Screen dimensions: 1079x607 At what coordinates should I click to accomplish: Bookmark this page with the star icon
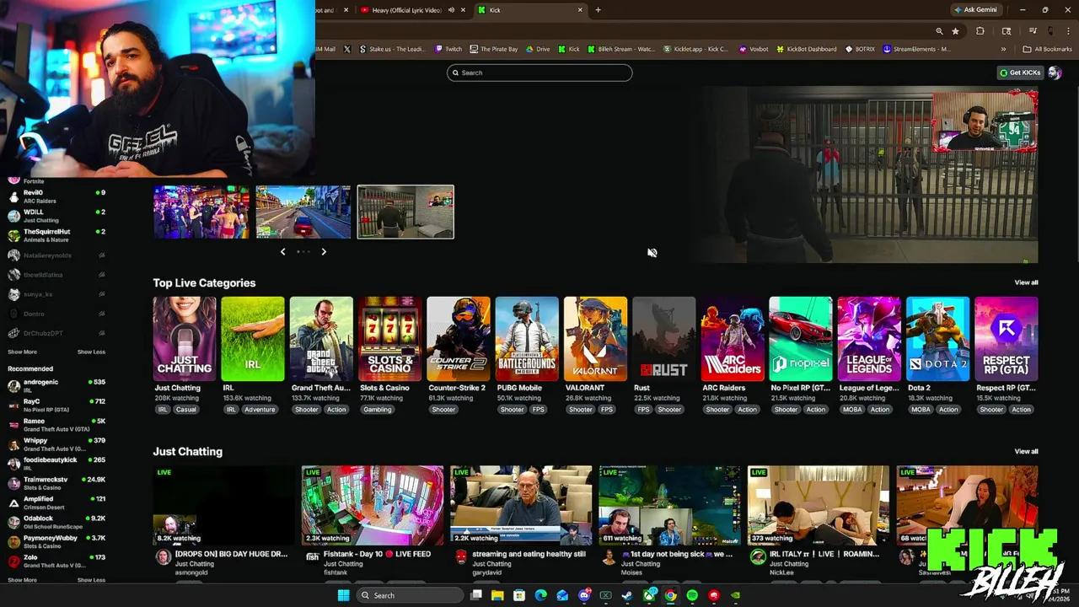(x=955, y=31)
